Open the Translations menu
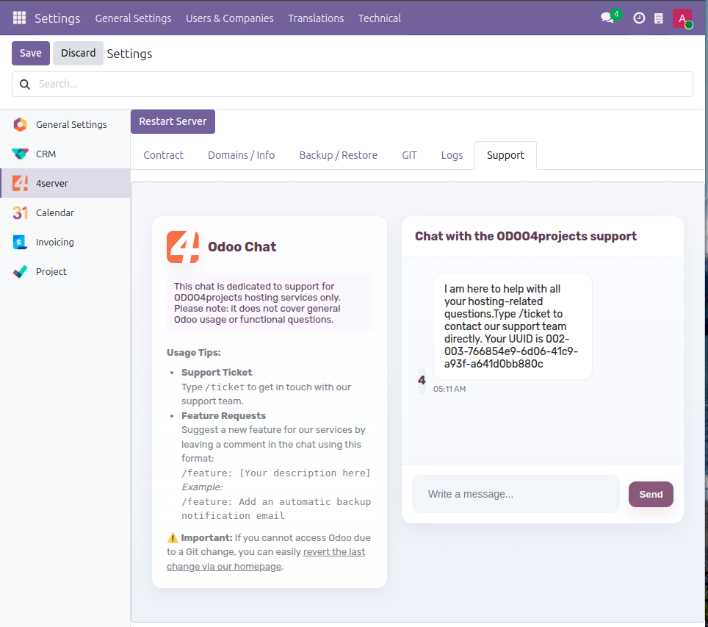Viewport: 708px width, 627px height. pyautogui.click(x=316, y=18)
